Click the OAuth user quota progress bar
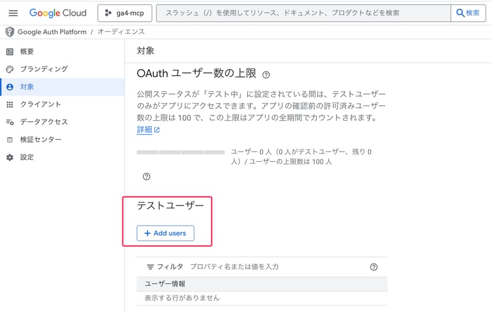This screenshot has height=312, width=491. pyautogui.click(x=181, y=152)
